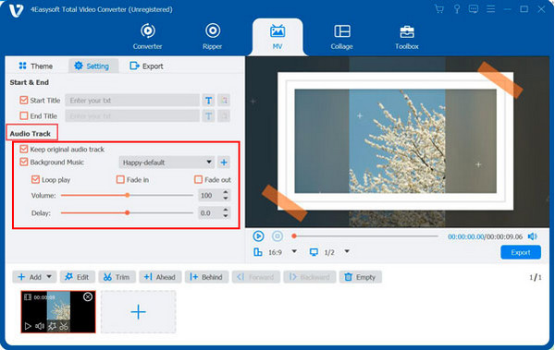555x350 pixels.
Task: Click the Empty trash button
Action: (x=361, y=277)
